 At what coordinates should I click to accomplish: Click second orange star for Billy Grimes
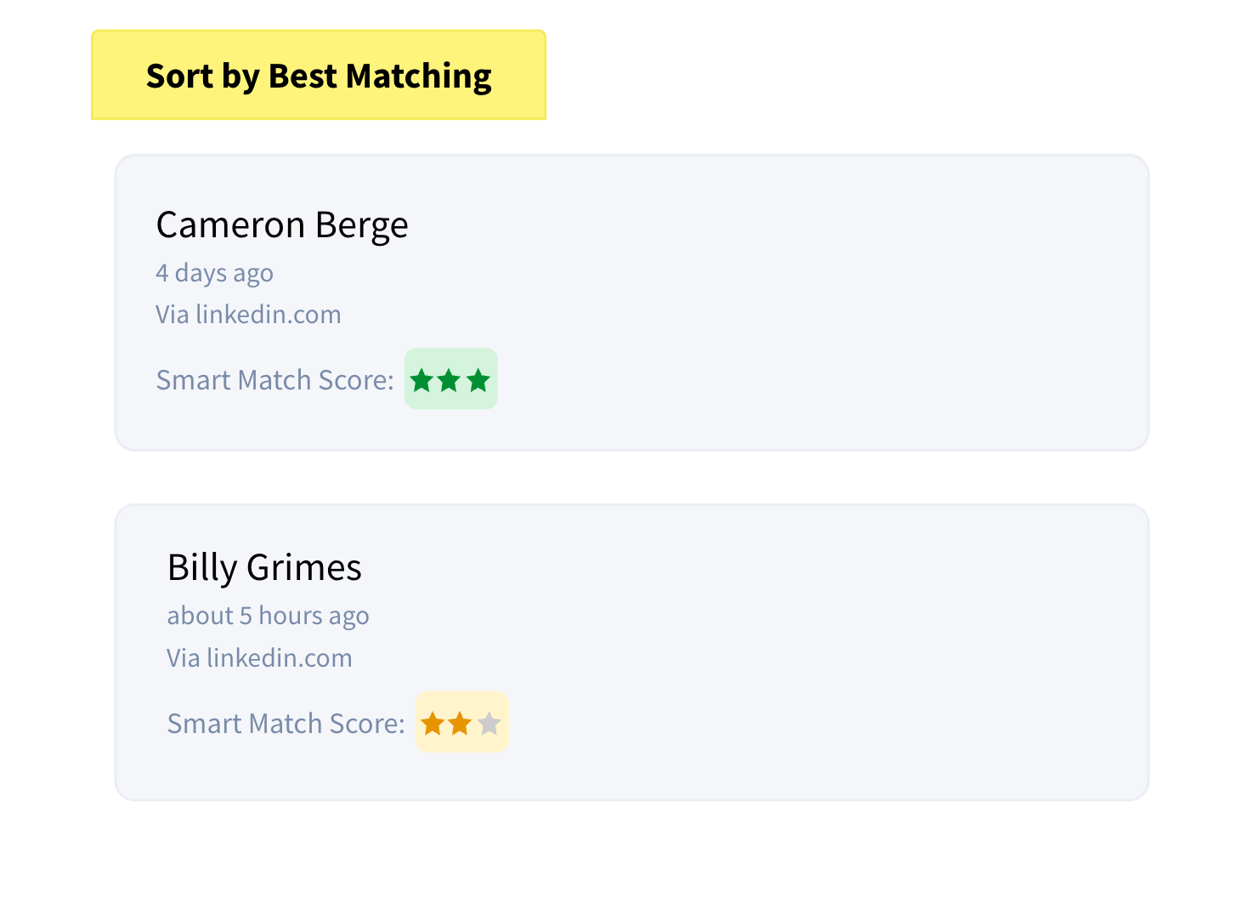pos(460,724)
